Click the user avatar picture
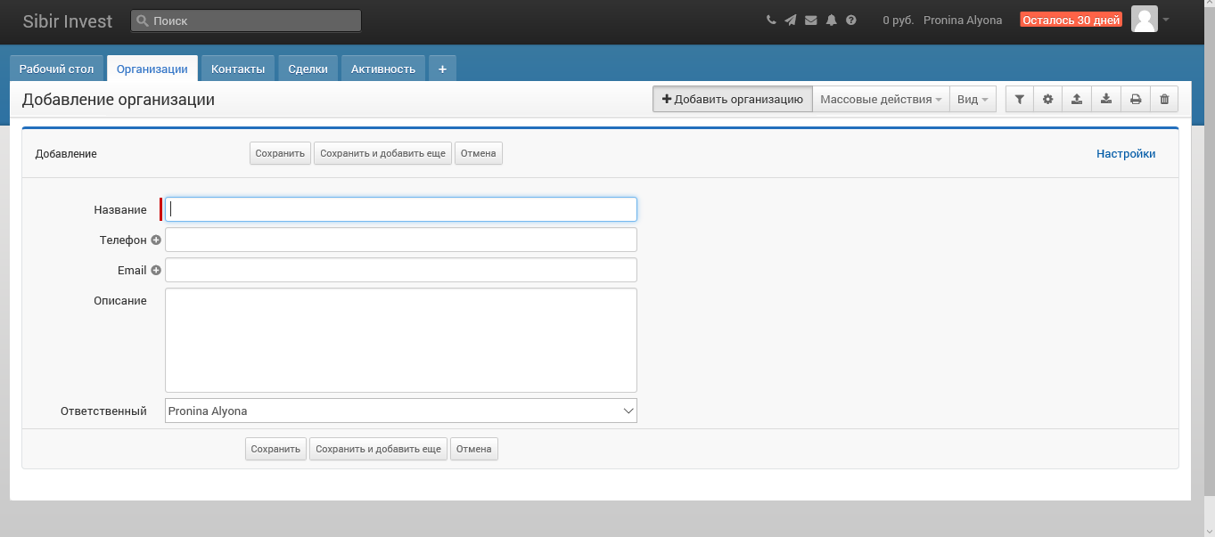Screen dimensions: 1215x537 click(x=1145, y=19)
